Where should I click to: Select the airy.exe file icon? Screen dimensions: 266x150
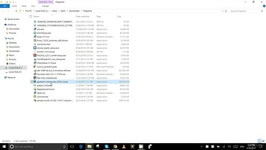pyautogui.click(x=35, y=29)
